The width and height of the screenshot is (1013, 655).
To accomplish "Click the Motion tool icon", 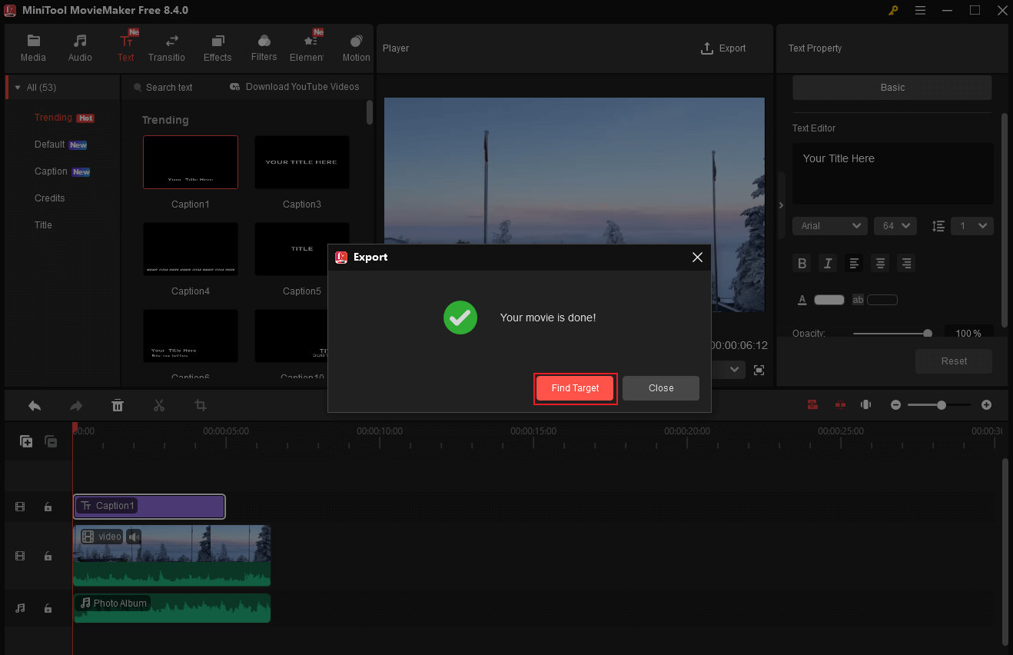I will tap(355, 46).
